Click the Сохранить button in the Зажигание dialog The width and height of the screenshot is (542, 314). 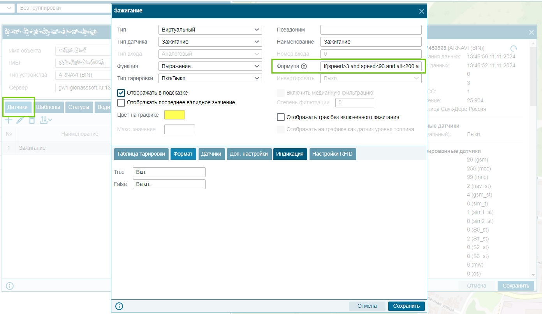(x=406, y=306)
